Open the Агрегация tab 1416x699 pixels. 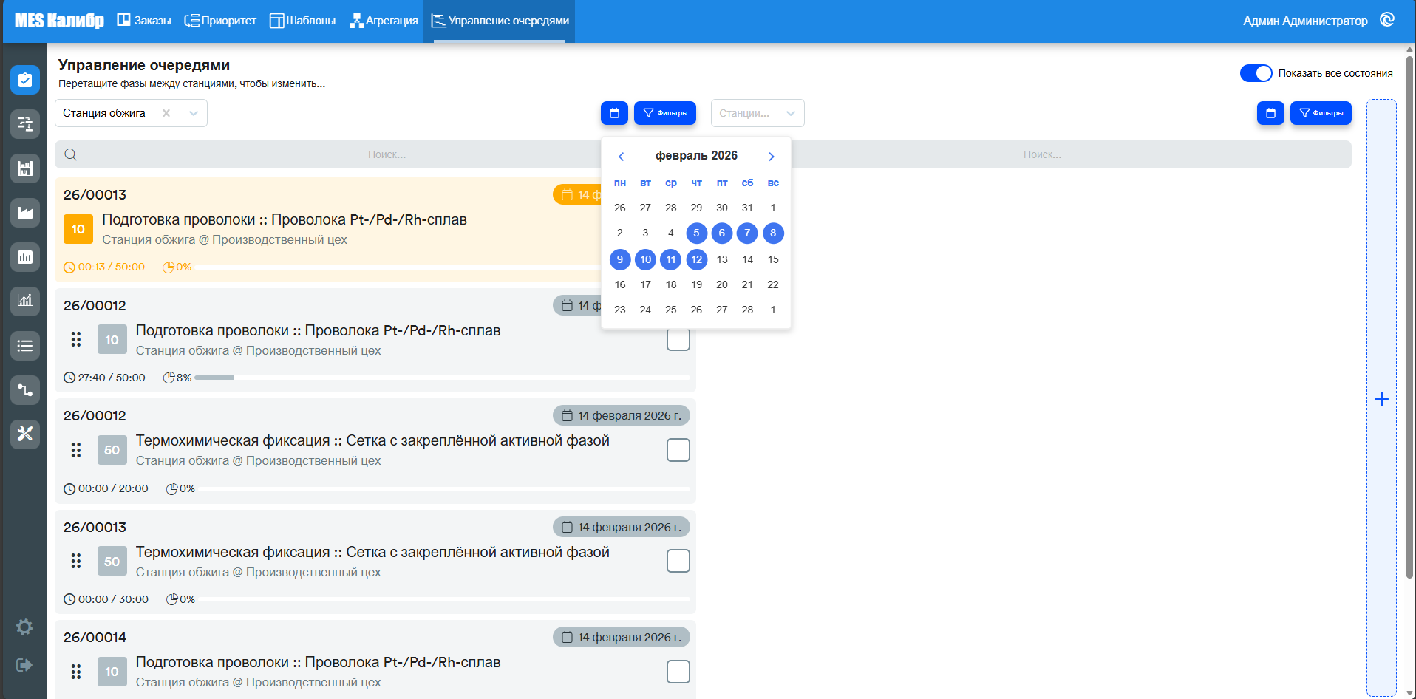[384, 21]
